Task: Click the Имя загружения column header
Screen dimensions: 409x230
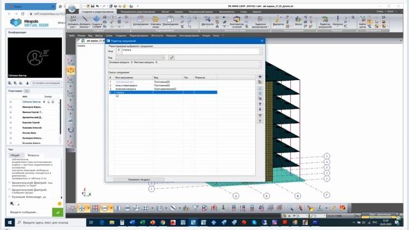Action: [134, 78]
